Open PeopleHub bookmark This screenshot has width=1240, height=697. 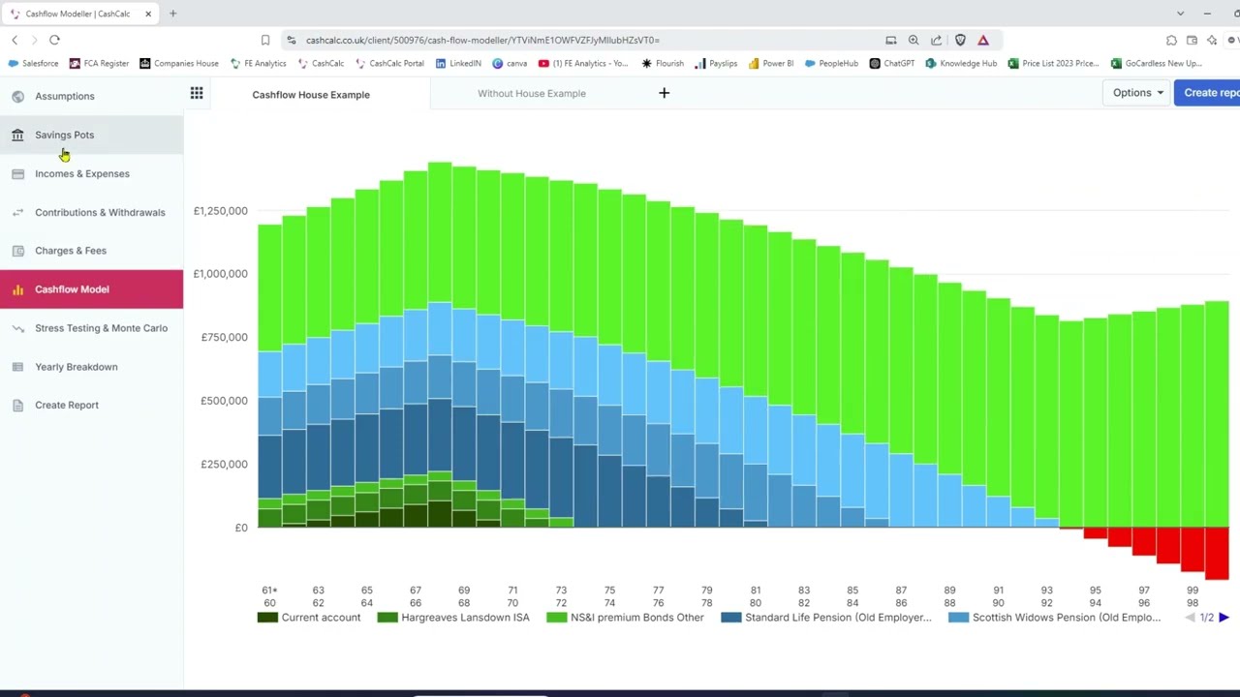tap(831, 63)
